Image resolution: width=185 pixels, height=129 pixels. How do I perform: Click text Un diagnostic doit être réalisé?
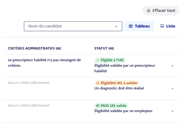[x=119, y=88]
